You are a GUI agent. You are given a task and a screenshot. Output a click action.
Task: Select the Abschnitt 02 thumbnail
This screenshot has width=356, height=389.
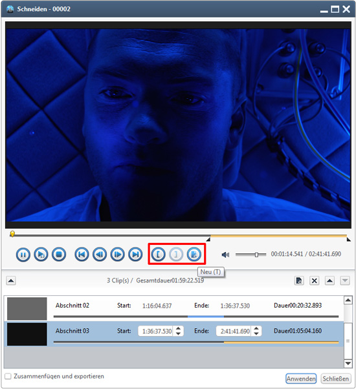pos(27,309)
